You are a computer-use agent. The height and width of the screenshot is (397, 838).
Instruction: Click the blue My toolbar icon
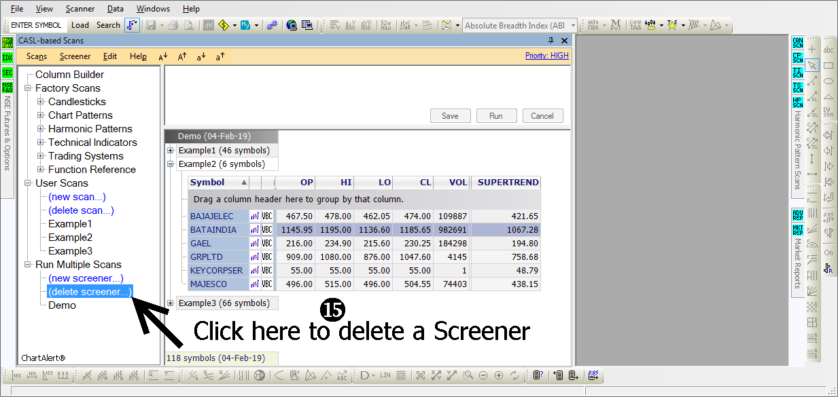click(245, 26)
